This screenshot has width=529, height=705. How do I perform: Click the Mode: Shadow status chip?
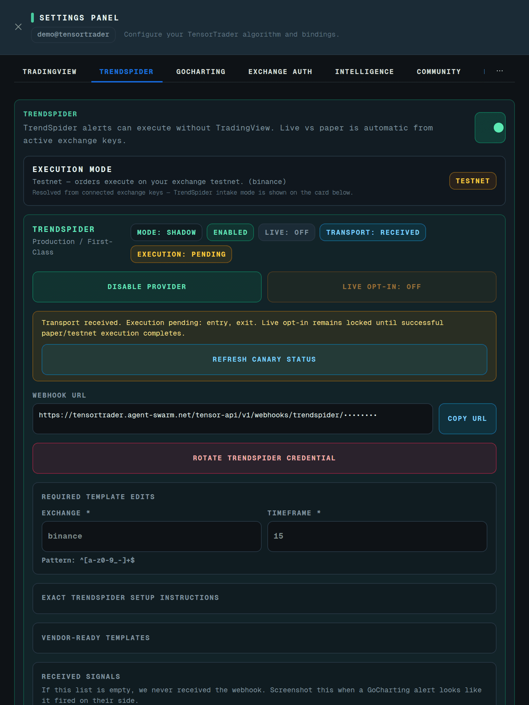166,232
